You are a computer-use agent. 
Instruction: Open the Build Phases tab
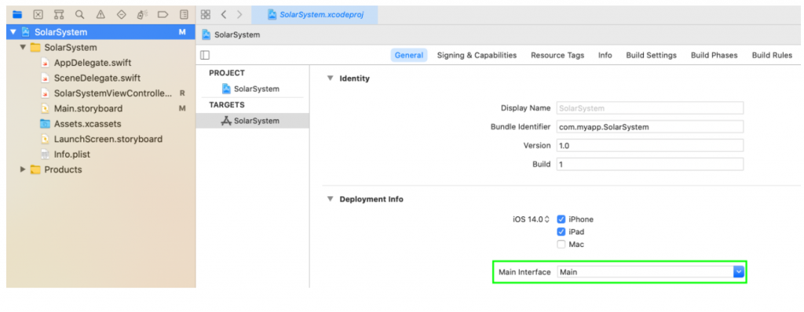[x=714, y=56]
